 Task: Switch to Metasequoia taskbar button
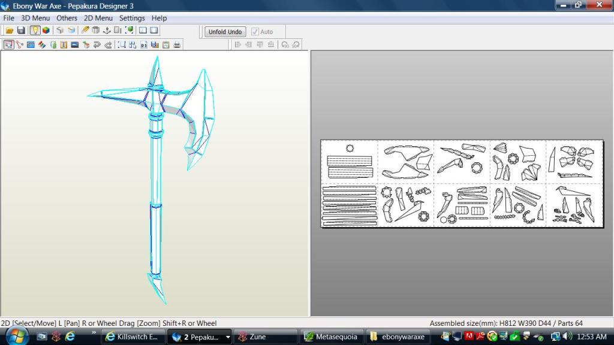332,337
